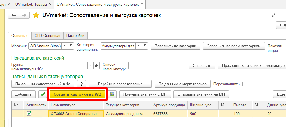
Task: Click Получить значения с МП button
Action: [x=145, y=94]
